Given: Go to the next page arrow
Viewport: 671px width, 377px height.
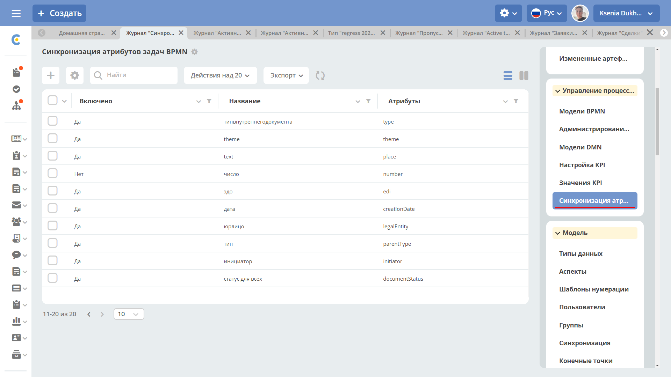Looking at the screenshot, I should [102, 315].
